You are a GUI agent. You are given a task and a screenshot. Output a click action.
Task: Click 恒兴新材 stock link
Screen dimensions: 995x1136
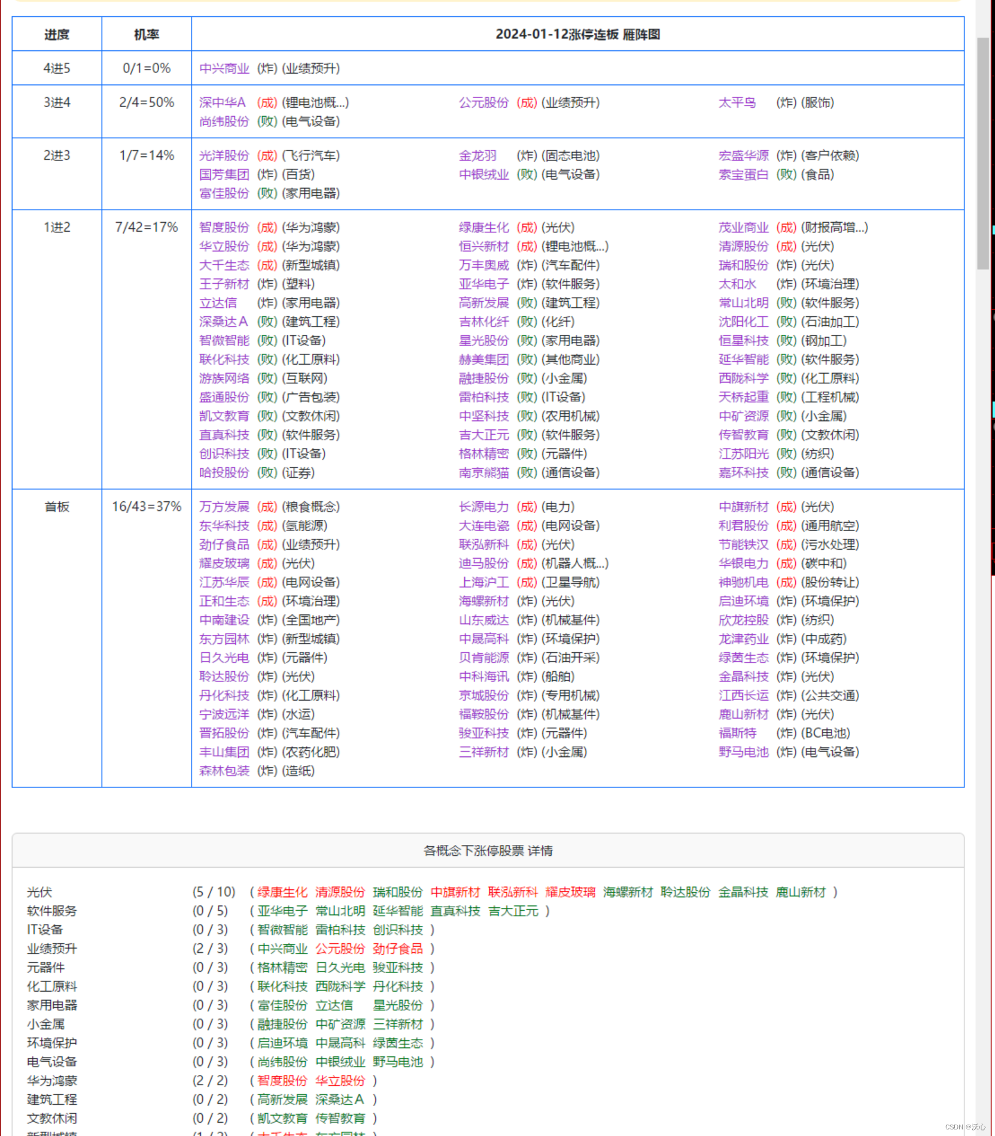[484, 246]
